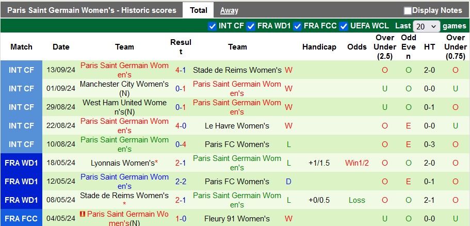Switch to the Total tab

pyautogui.click(x=198, y=10)
